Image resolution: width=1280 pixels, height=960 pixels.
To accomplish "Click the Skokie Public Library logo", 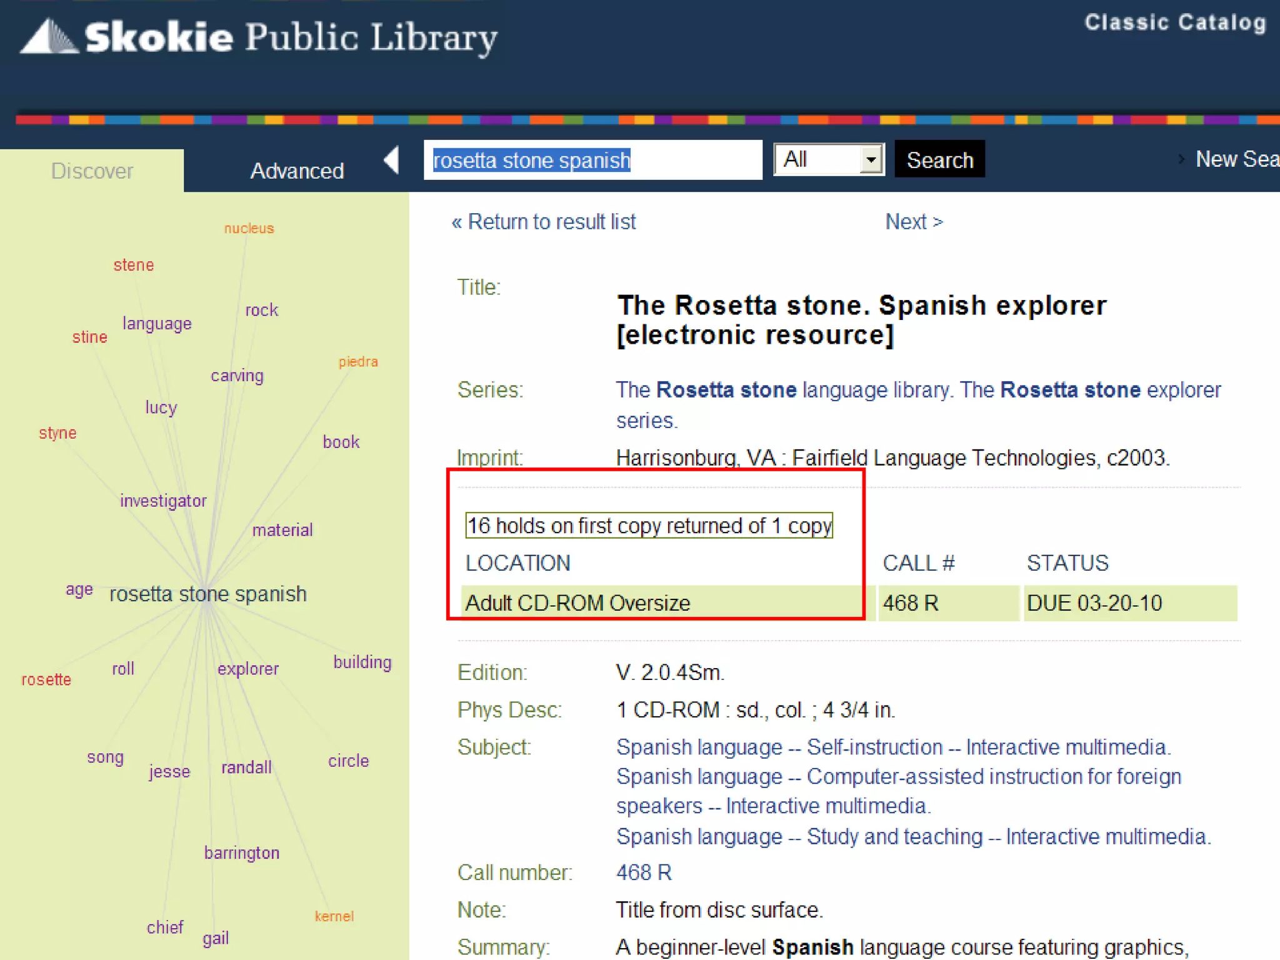I will pyautogui.click(x=259, y=37).
